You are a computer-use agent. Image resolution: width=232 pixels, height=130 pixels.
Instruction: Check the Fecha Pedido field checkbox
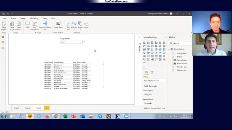[x=173, y=60]
